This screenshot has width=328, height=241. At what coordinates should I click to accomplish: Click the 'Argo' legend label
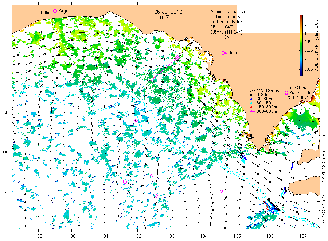[63, 11]
